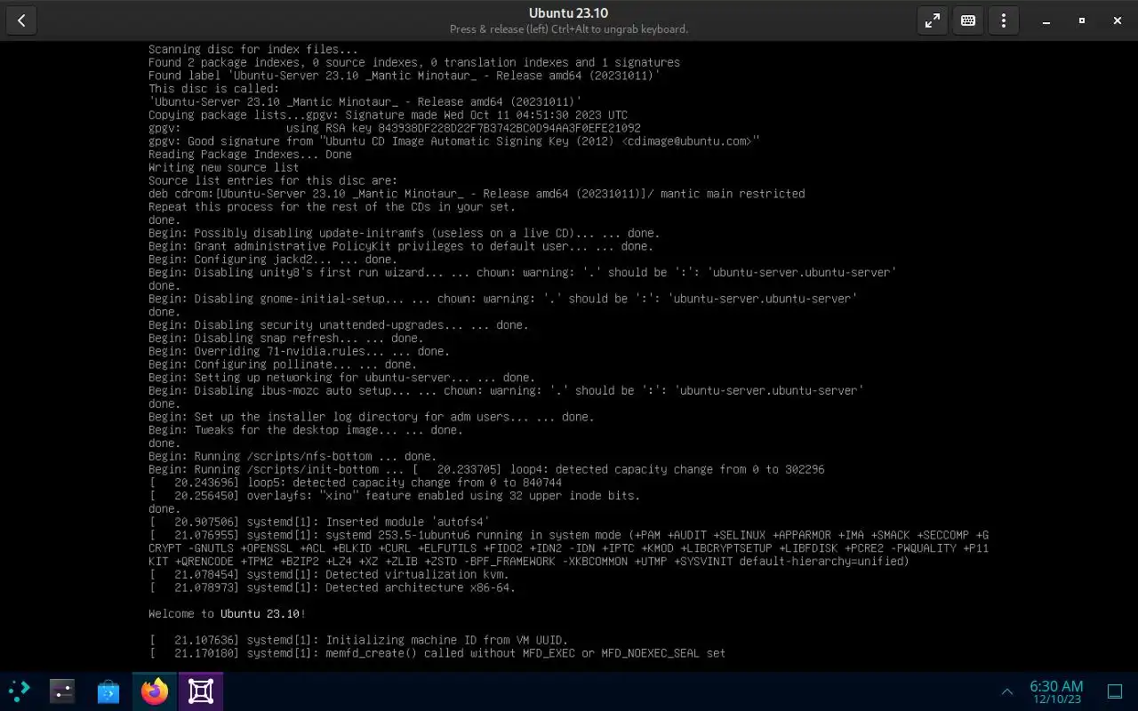Open the application launcher in taskbar

[19, 691]
